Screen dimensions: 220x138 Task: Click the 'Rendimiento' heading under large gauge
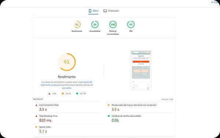coord(67,77)
